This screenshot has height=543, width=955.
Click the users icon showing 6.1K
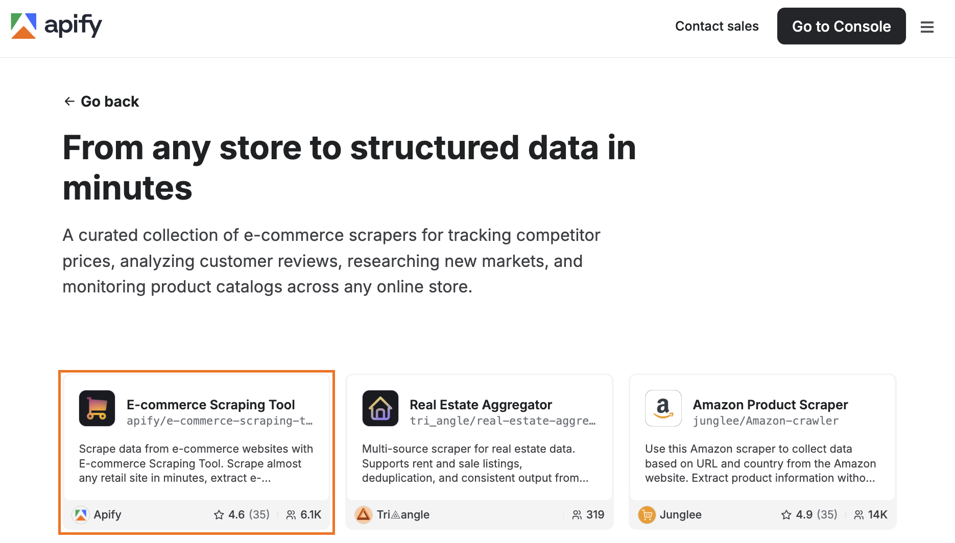pyautogui.click(x=291, y=514)
